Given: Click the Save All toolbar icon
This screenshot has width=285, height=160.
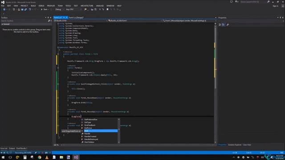Looking at the screenshot, I should [25, 9].
